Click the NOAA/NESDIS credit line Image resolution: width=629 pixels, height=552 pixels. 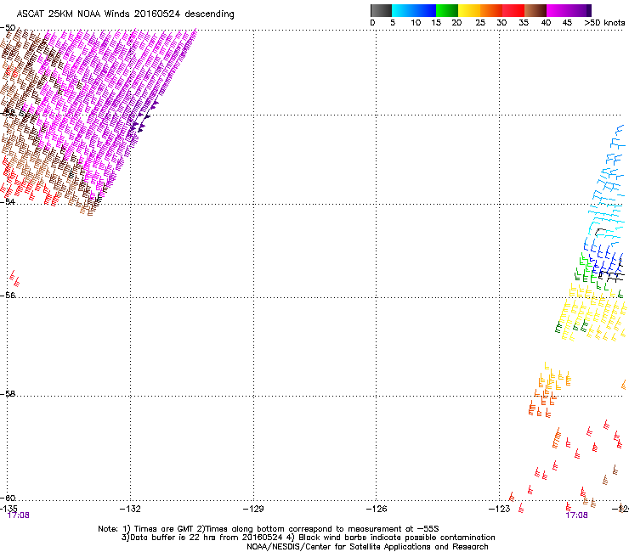click(367, 547)
